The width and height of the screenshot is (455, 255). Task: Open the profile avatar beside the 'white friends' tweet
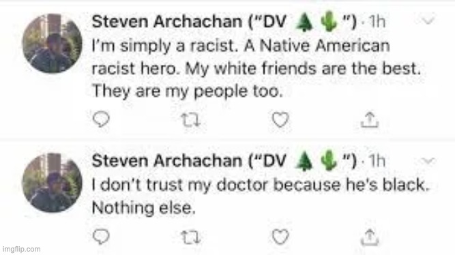point(53,43)
